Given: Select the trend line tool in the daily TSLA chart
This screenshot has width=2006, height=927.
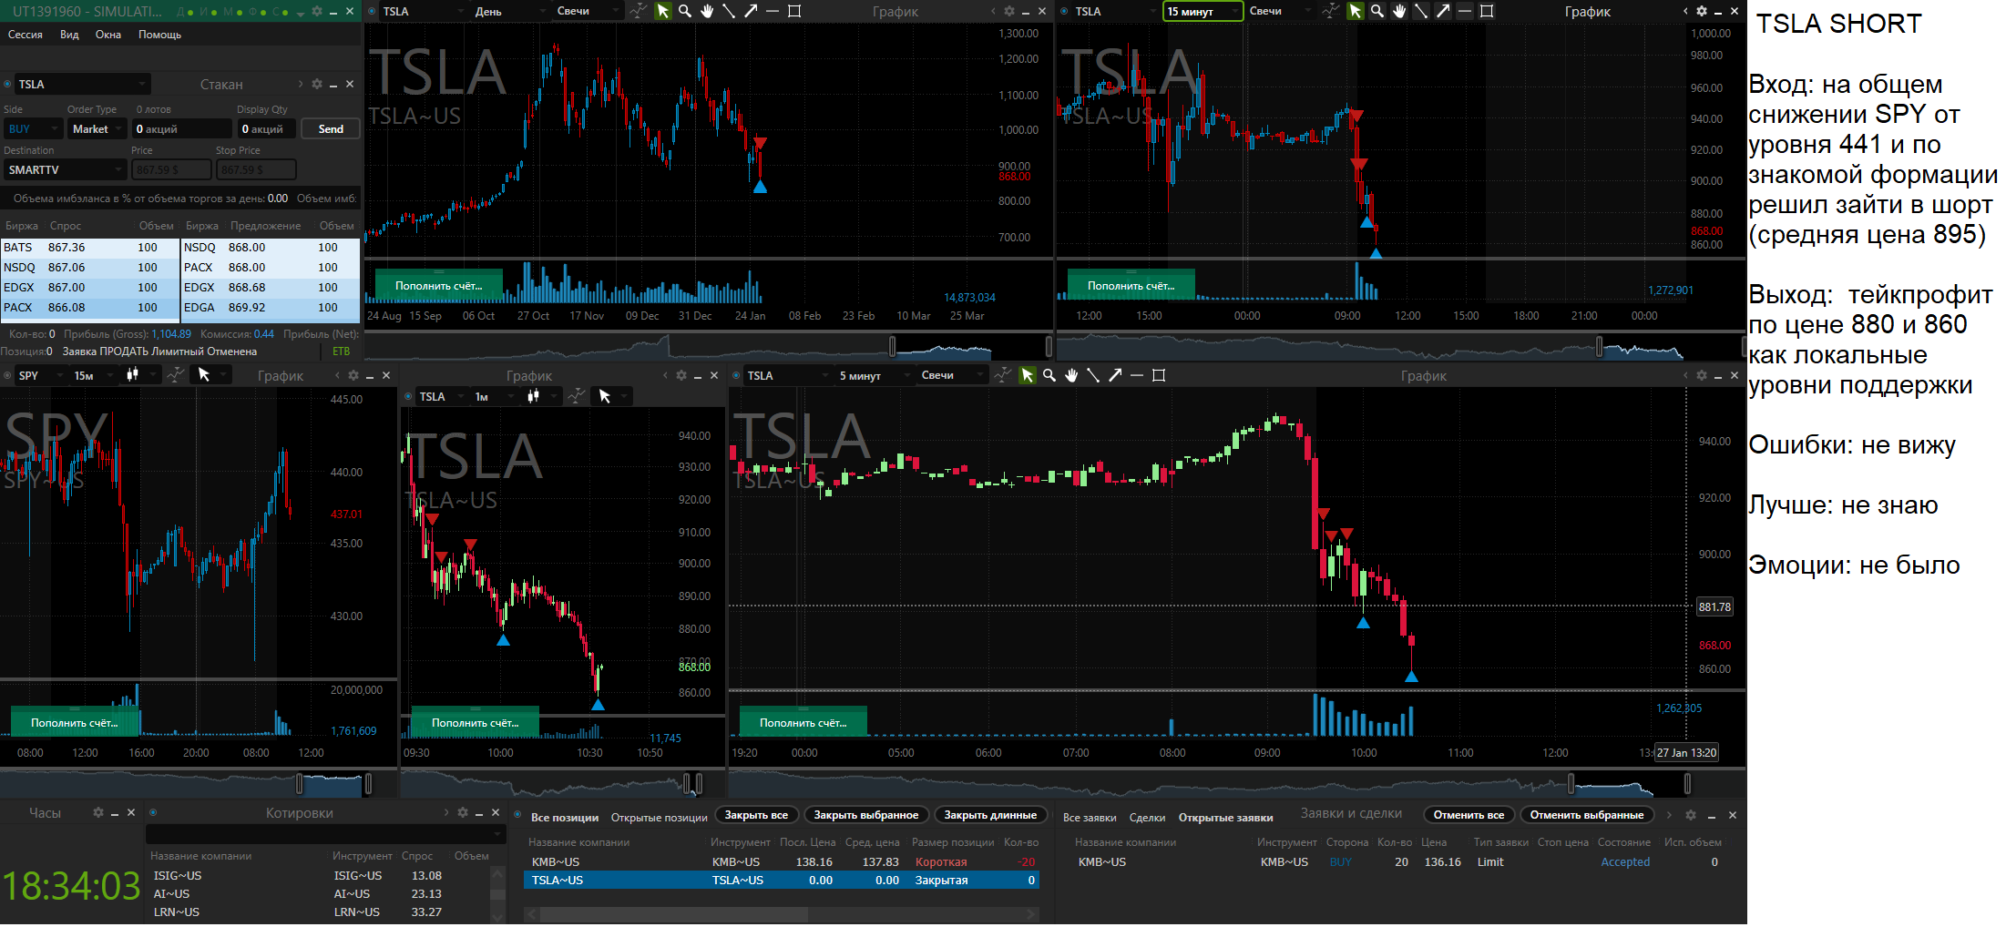Looking at the screenshot, I should (729, 11).
